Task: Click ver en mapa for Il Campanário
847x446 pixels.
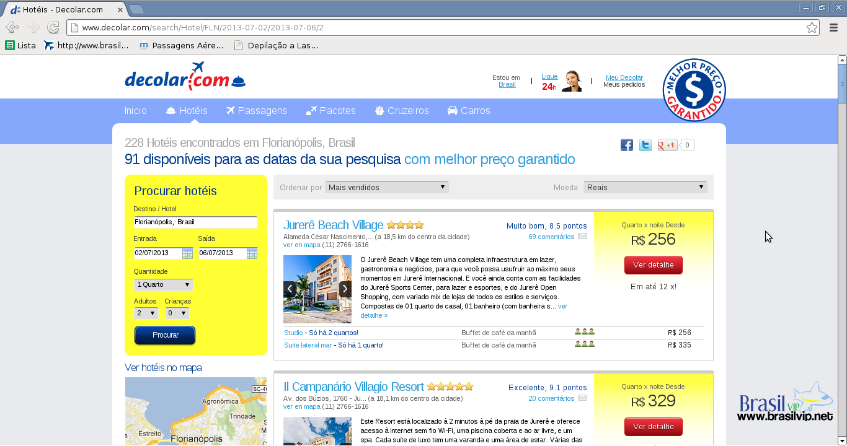Action: click(x=302, y=406)
